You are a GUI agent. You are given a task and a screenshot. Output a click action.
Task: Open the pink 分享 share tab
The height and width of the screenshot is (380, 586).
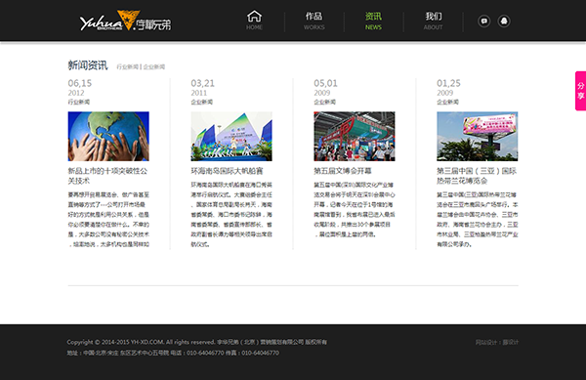[x=580, y=91]
